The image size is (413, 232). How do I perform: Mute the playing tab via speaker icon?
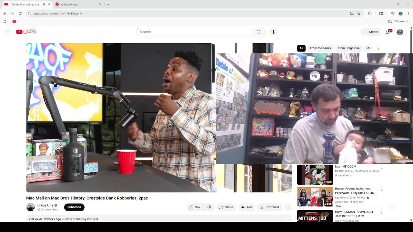coord(44,5)
